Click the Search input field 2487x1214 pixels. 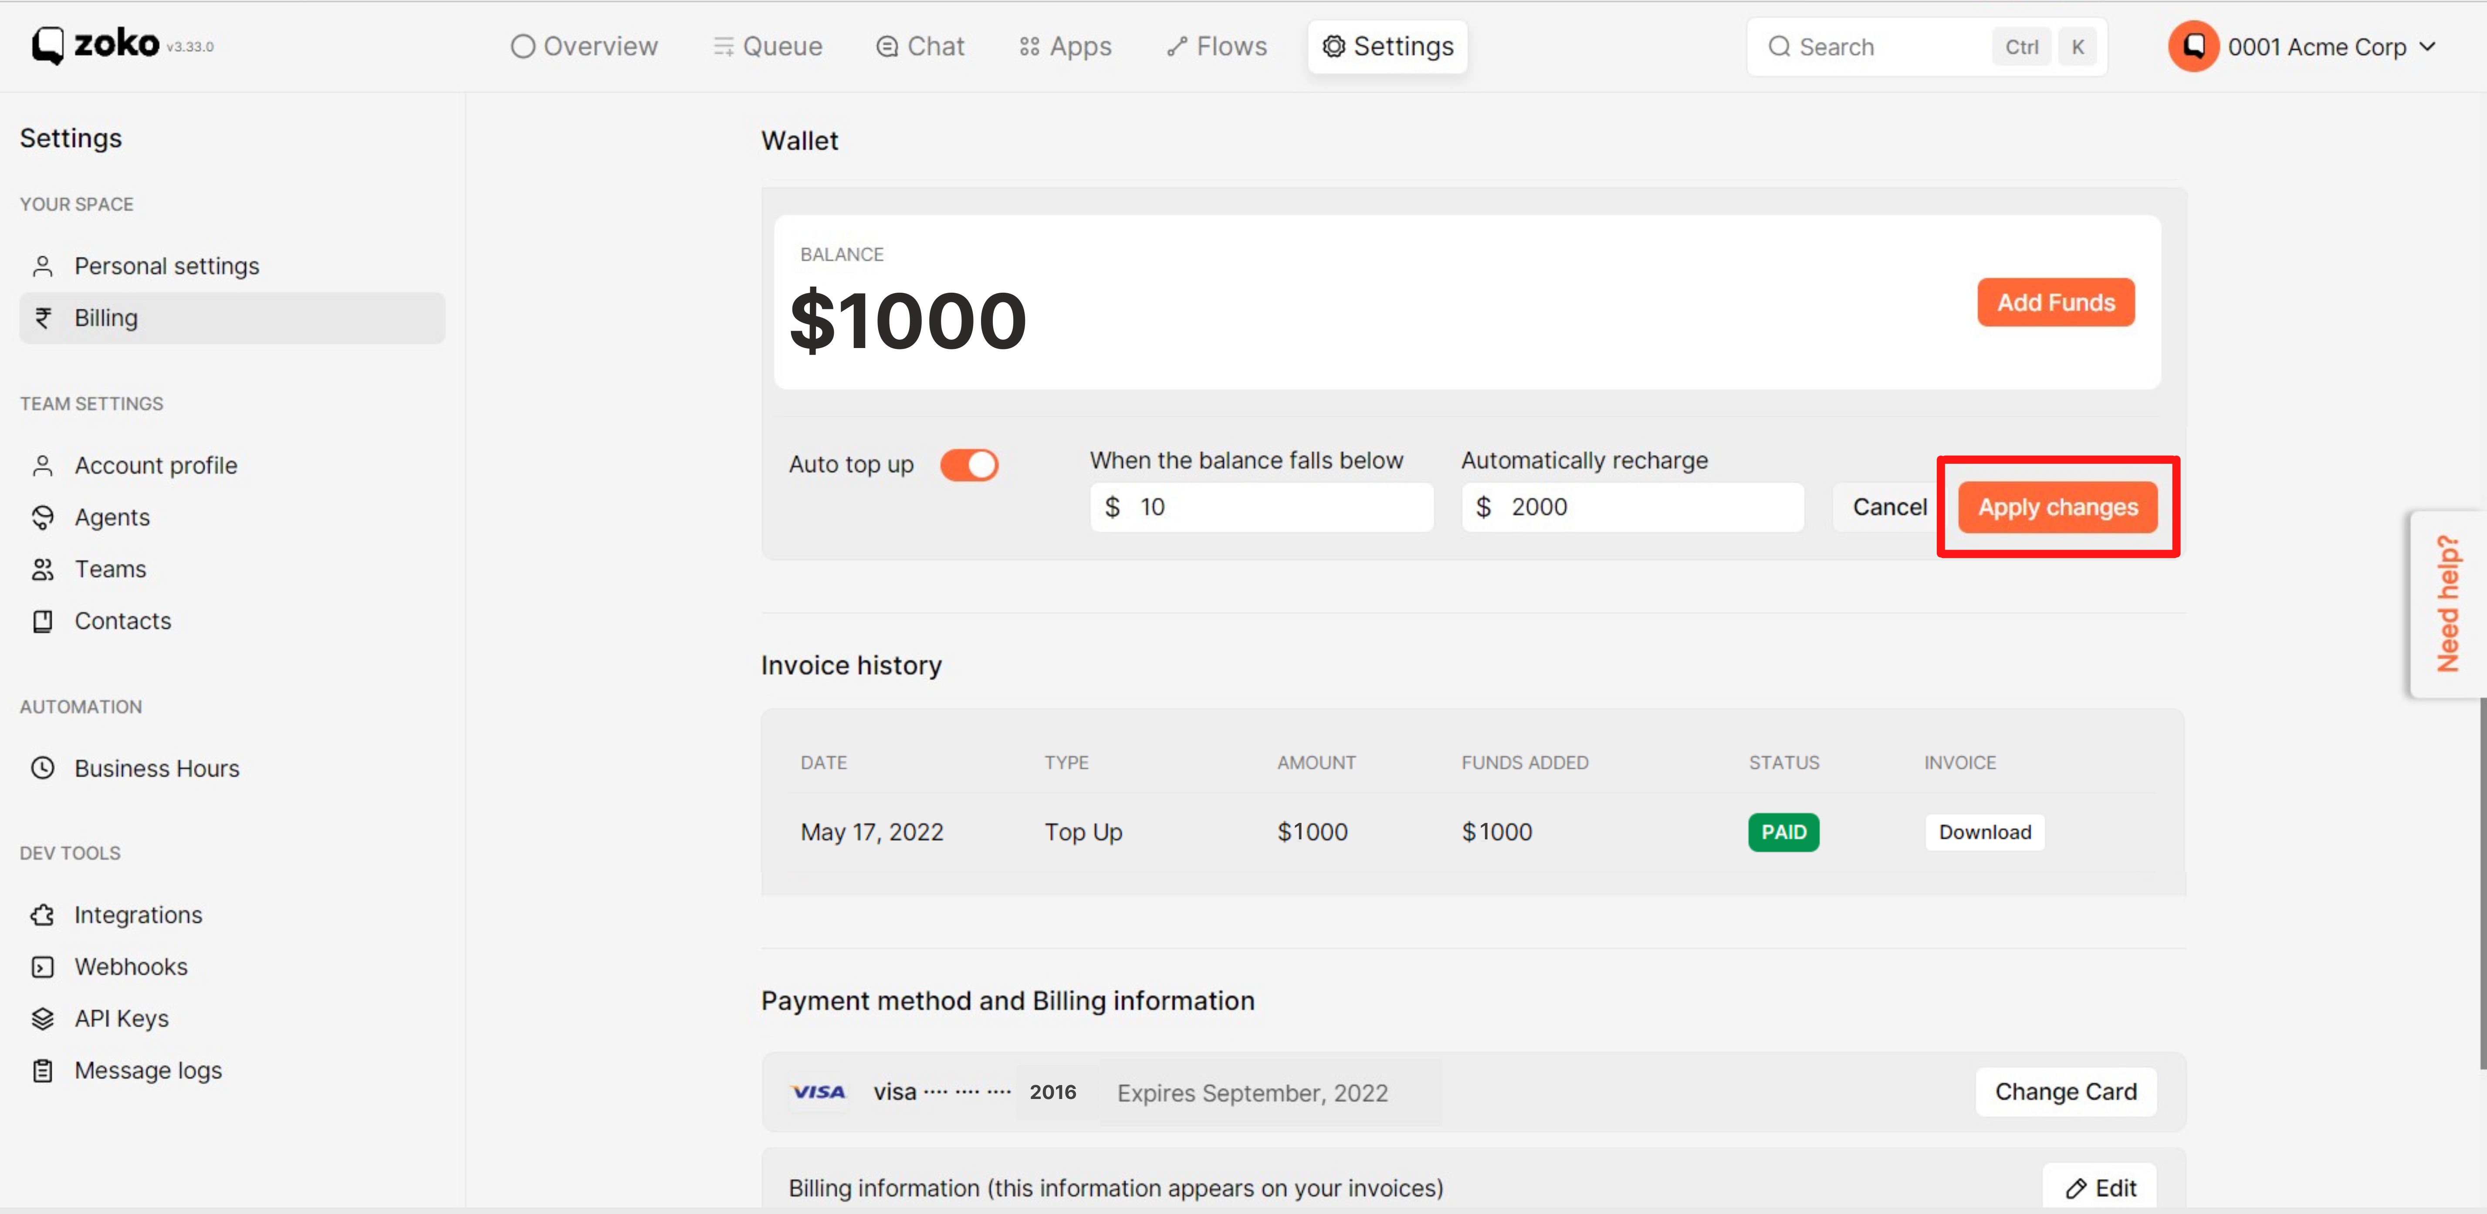click(1926, 46)
